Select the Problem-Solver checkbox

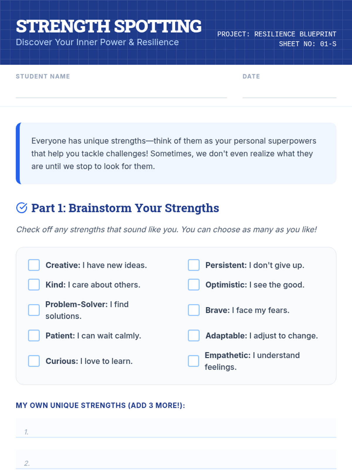tap(34, 310)
